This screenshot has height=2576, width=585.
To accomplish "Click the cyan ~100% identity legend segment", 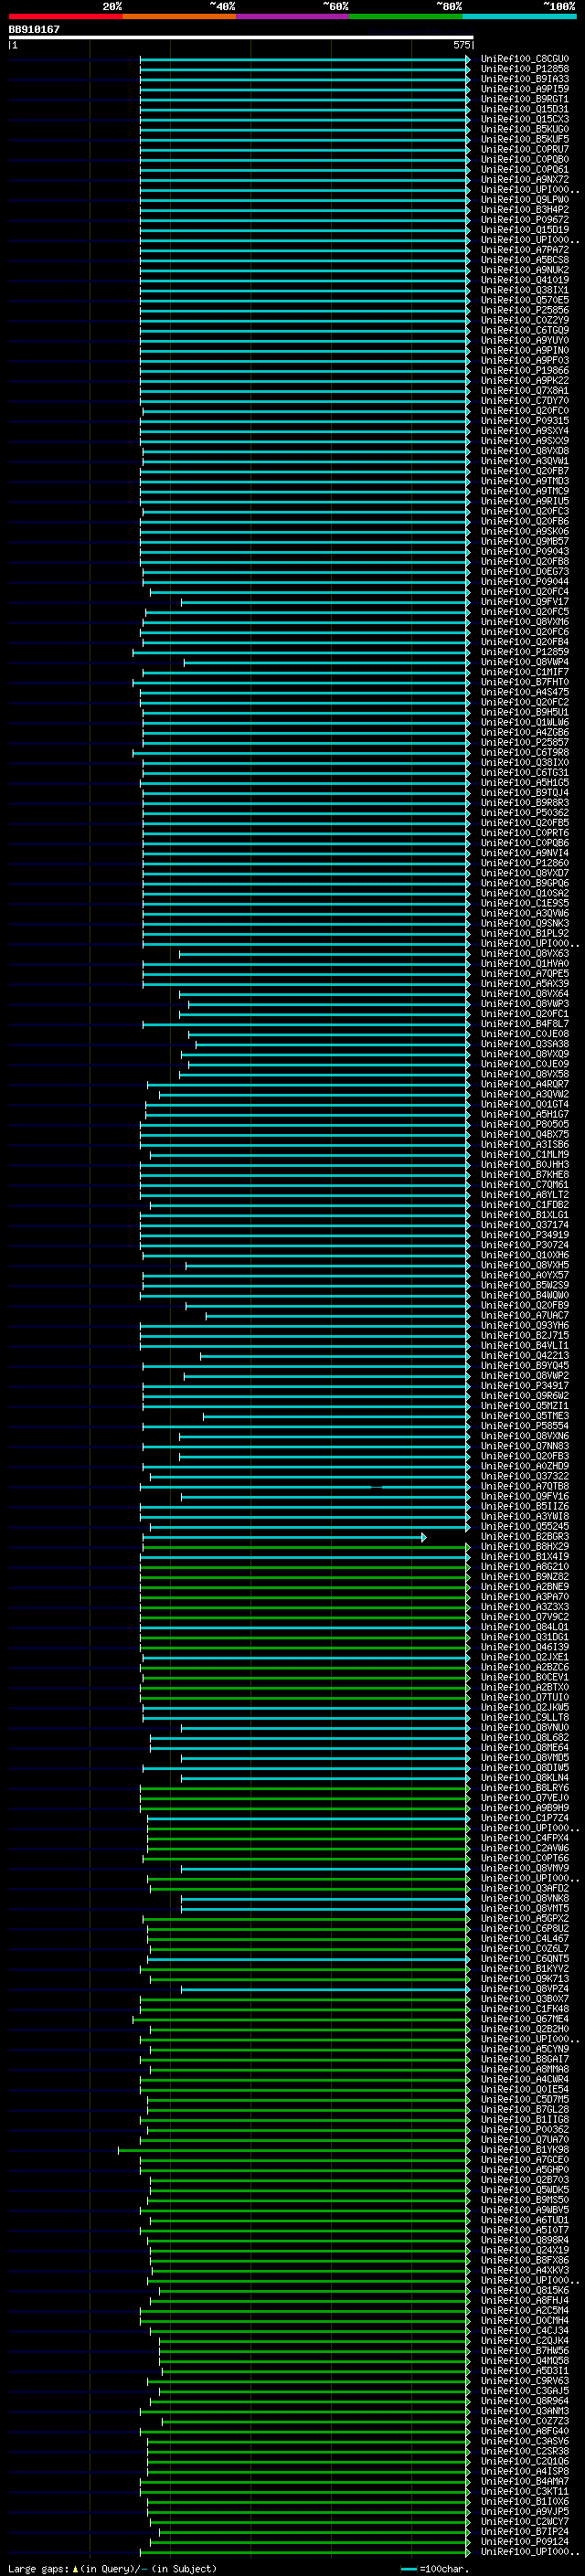I will 519,16.
